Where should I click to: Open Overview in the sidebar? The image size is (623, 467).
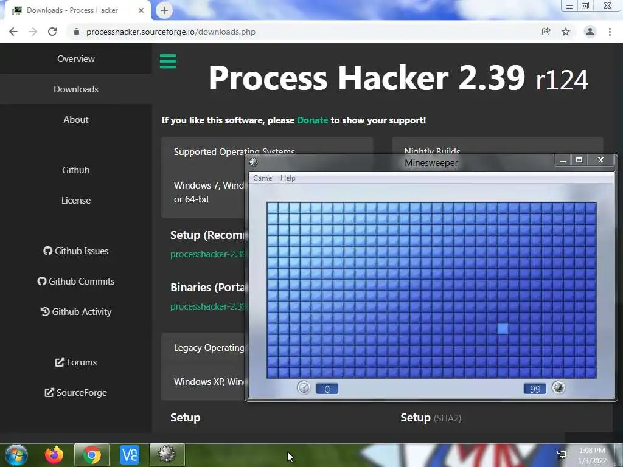(76, 59)
